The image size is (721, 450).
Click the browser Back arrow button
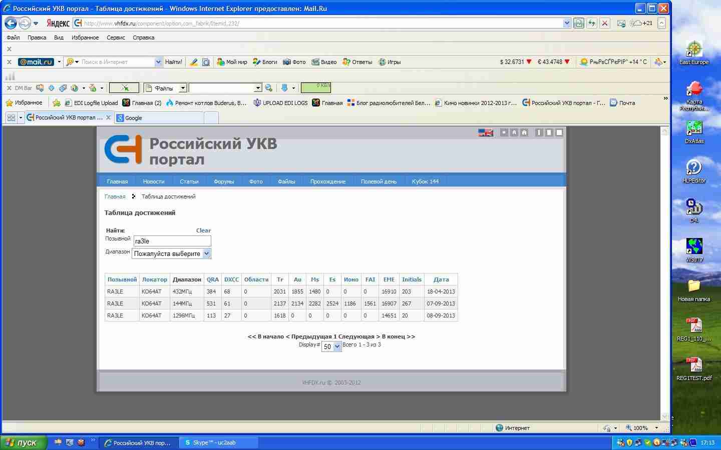[11, 23]
